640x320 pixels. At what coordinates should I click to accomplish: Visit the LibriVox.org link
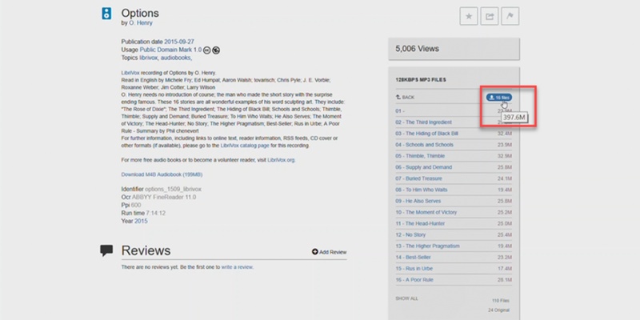pyautogui.click(x=281, y=160)
